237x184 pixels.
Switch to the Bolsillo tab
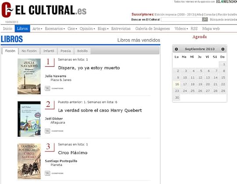point(83,51)
